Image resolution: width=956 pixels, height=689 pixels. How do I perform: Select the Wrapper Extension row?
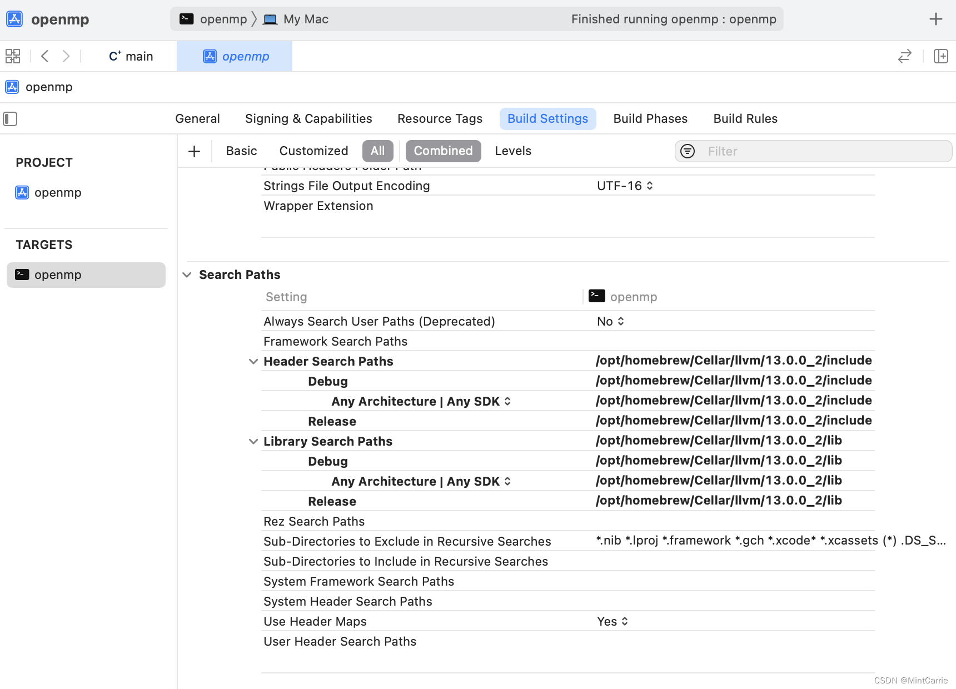click(x=568, y=206)
